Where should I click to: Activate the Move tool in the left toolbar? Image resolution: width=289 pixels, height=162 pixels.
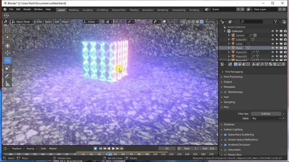[7, 53]
